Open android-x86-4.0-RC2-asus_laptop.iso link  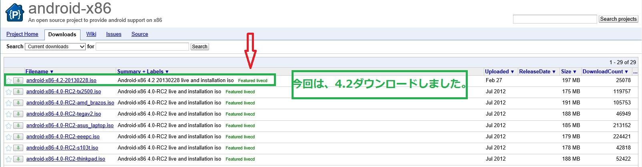[x=70, y=126]
